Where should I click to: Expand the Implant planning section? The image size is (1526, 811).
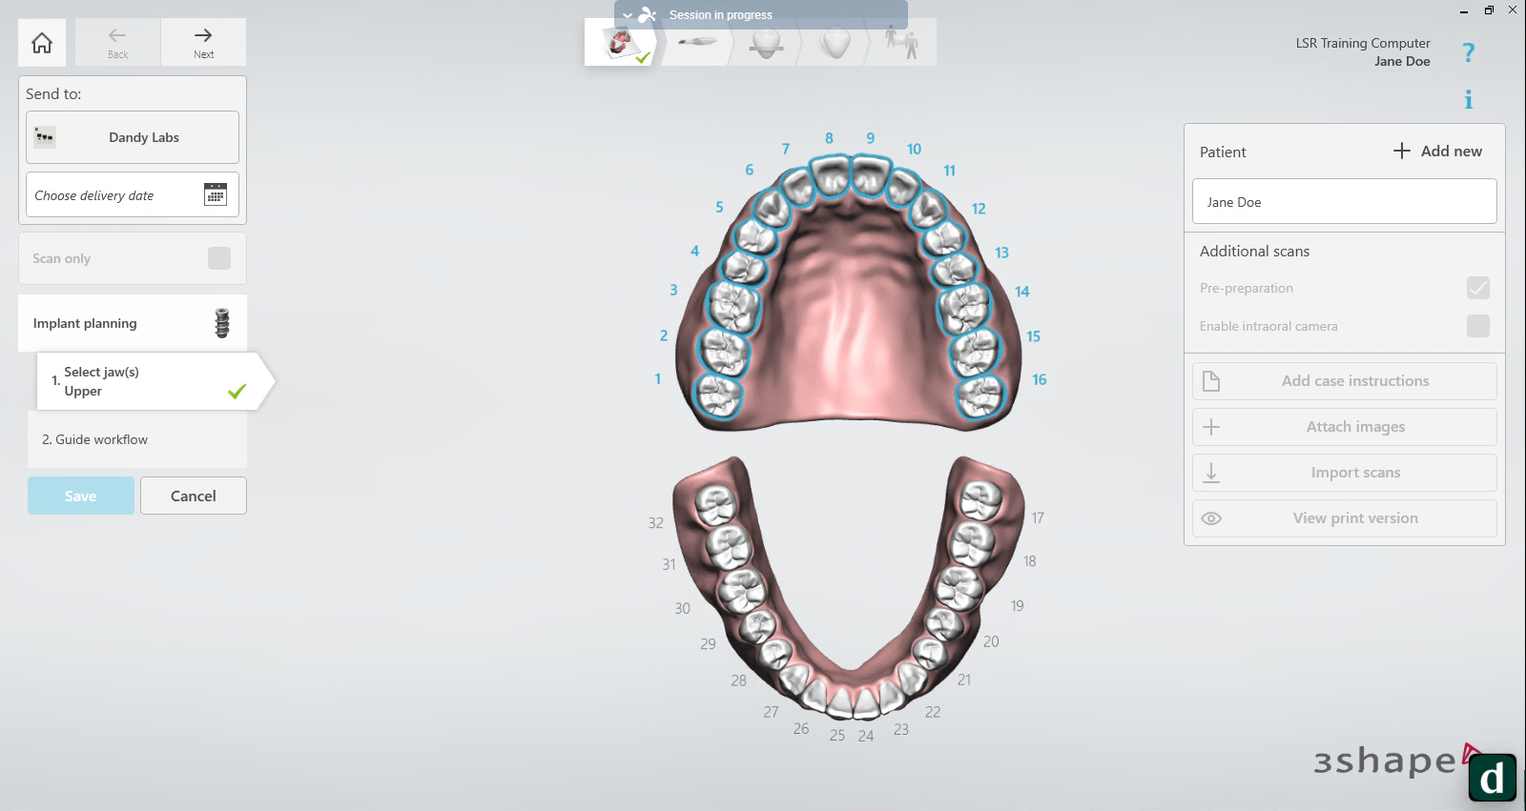(133, 323)
